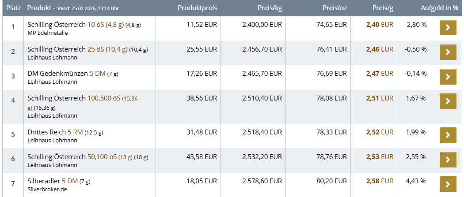The image size is (464, 197).
Task: Click the Preis/g column header
Action: point(381,8)
